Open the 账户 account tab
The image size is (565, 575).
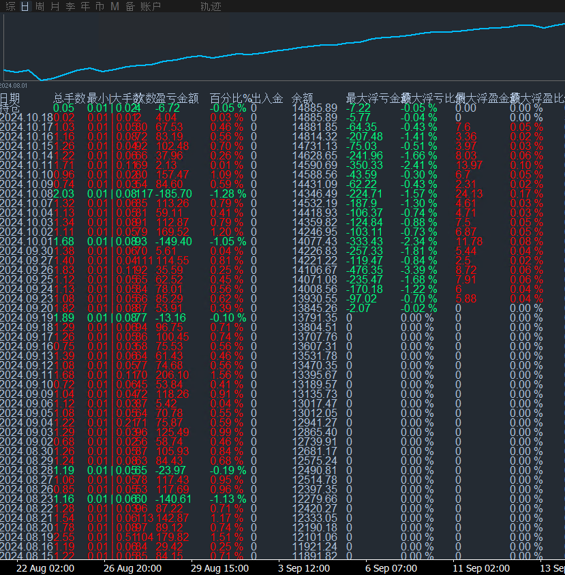(x=151, y=6)
